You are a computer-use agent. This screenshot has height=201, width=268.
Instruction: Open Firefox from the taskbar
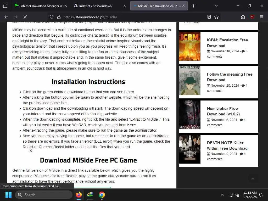[x=79, y=195]
